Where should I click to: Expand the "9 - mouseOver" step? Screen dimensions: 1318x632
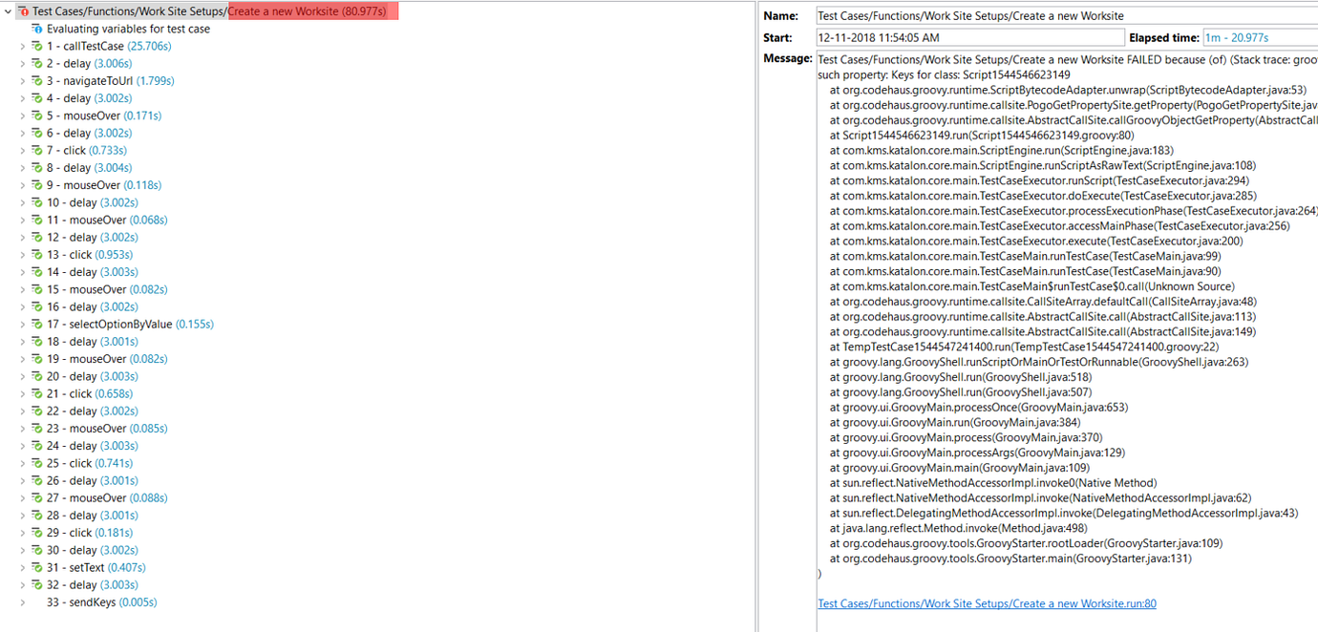coord(21,184)
